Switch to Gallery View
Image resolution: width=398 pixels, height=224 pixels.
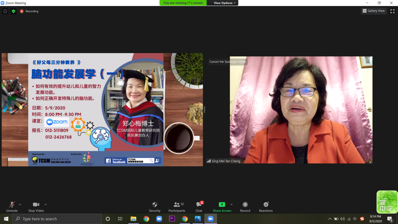click(374, 11)
